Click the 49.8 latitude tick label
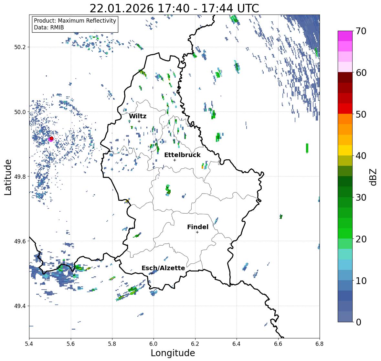Viewport: 381px width, 361px height. tap(20, 176)
